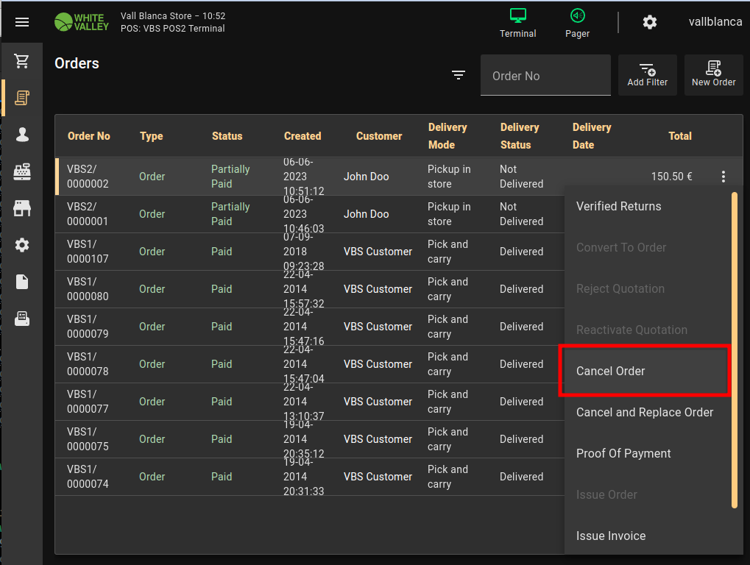Select Cancel and Replace Order option
Image resolution: width=750 pixels, height=565 pixels.
645,412
